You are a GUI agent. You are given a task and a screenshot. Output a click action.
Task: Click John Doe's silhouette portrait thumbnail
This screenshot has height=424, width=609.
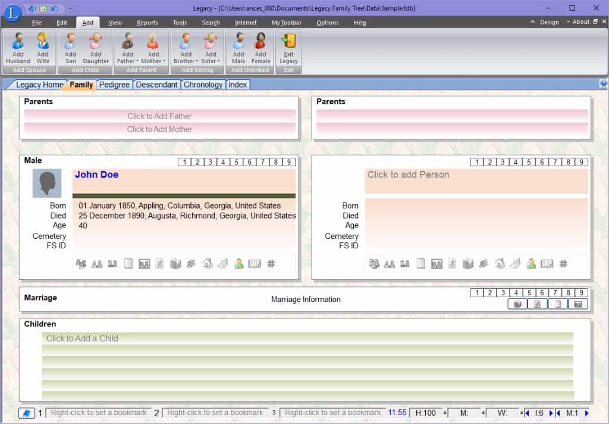click(x=46, y=183)
